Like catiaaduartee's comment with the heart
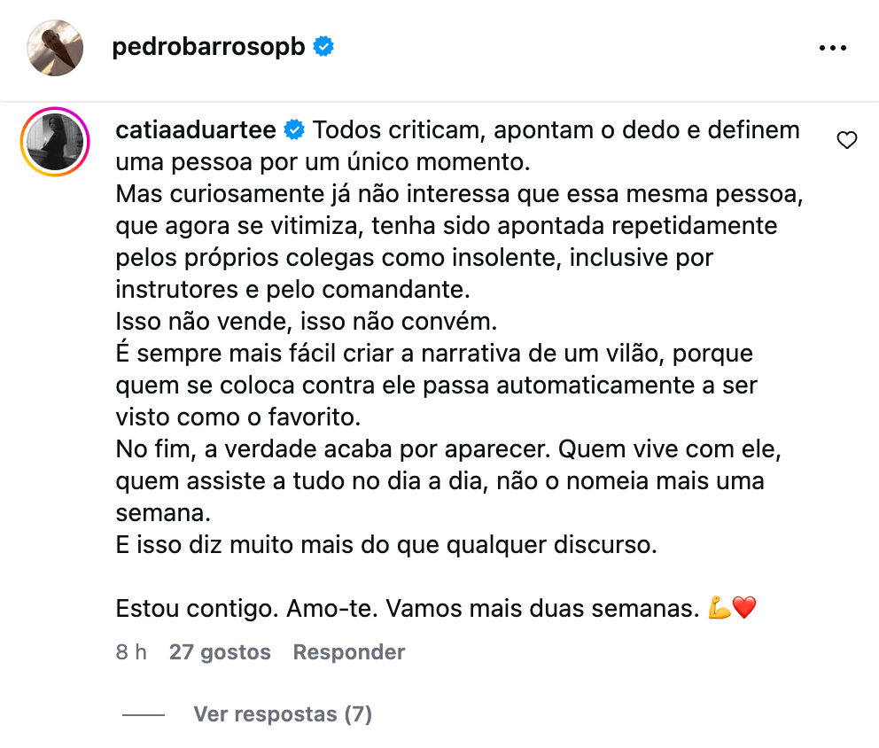Screen dimensions: 879x748 [847, 140]
